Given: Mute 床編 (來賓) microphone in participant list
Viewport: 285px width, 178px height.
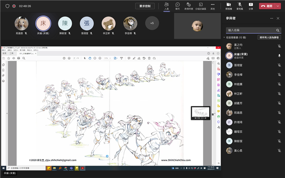Looking at the screenshot, I should coord(279,56).
